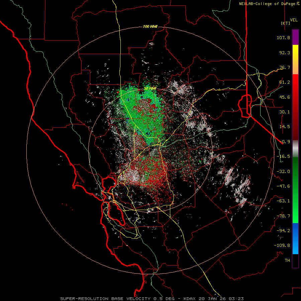Click the 92.3 velocity scale value
This screenshot has width=301, height=301.
[285, 53]
